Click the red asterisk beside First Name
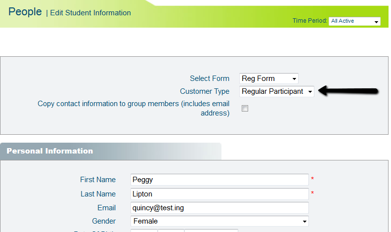Viewport: 391px width, 232px height. click(x=312, y=178)
